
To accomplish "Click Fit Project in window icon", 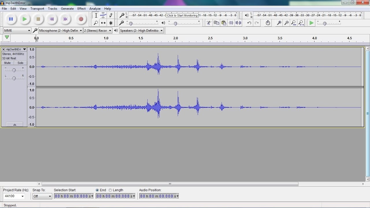I will [x=301, y=23].
